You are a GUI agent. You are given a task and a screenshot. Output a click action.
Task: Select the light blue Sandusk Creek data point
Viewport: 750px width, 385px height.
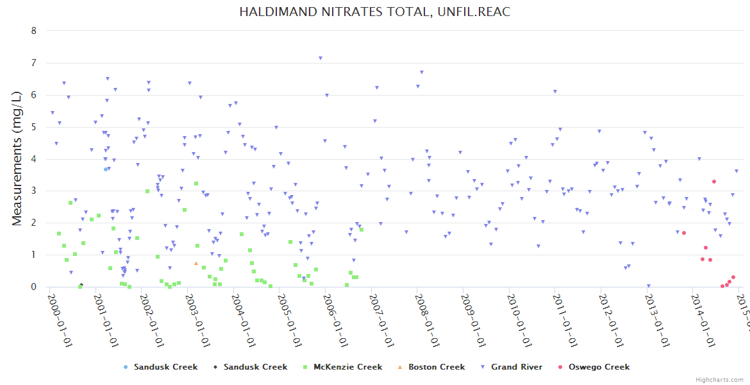coord(106,169)
